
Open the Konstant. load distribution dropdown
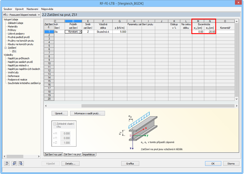coord(80,31)
